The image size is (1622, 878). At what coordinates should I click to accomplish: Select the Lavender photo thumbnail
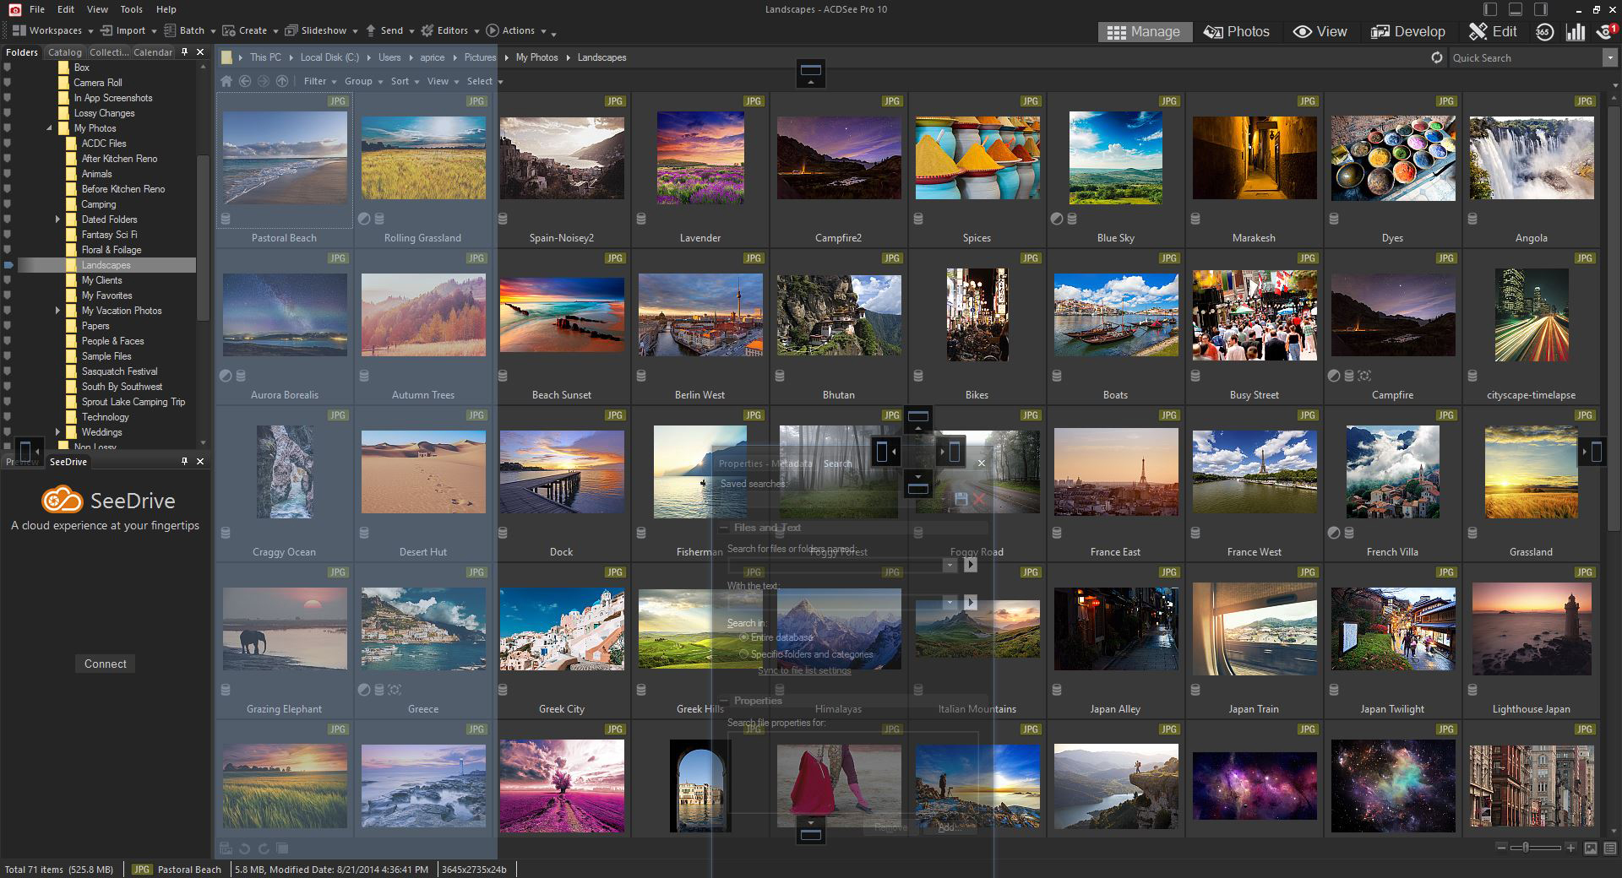(700, 159)
